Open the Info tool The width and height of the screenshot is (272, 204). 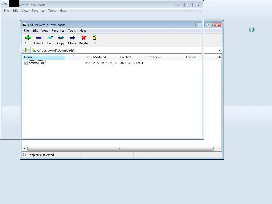click(94, 37)
